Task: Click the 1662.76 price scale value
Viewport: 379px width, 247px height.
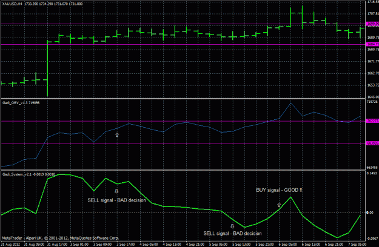Action: point(373,73)
